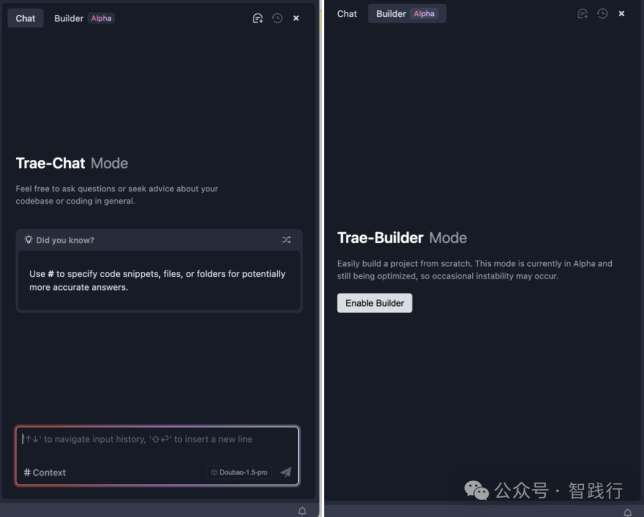Open history in the right Builder panel
Image resolution: width=644 pixels, height=517 pixels.
(x=602, y=14)
